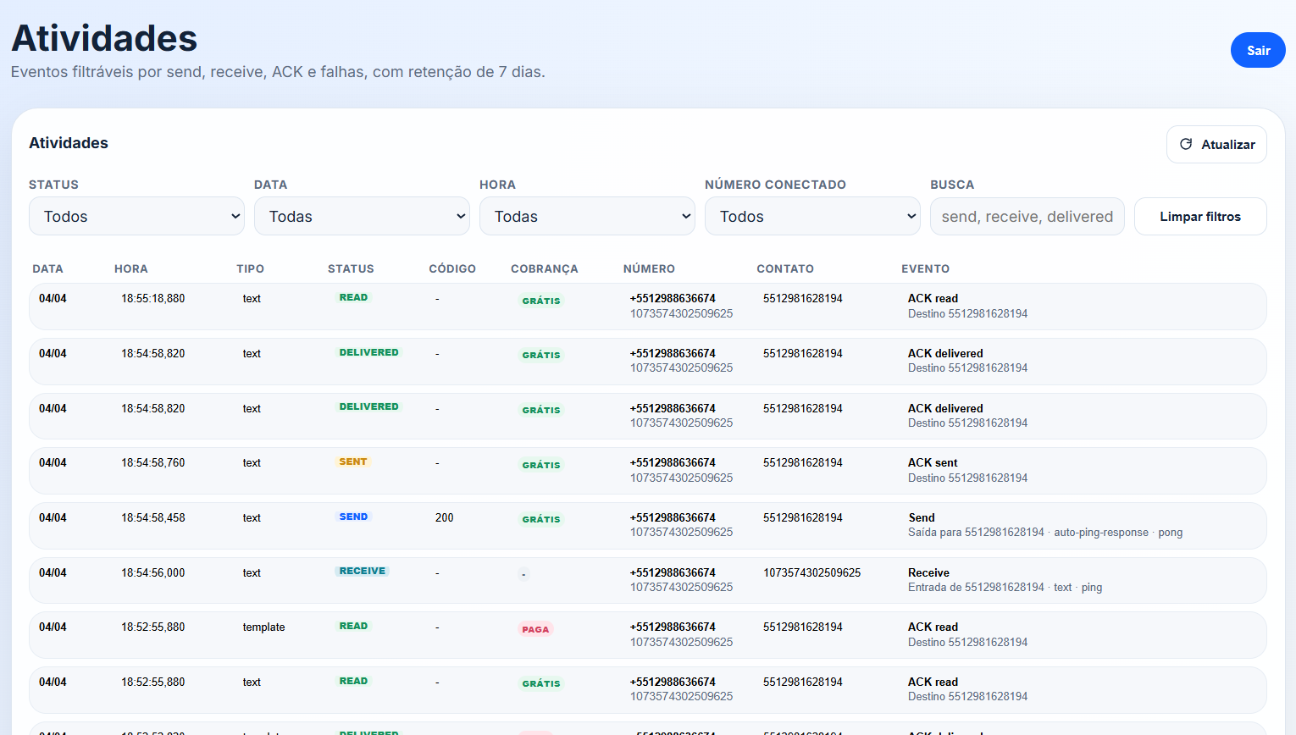Expand the Número Conectado dropdown
Image resolution: width=1296 pixels, height=735 pixels.
(812, 217)
